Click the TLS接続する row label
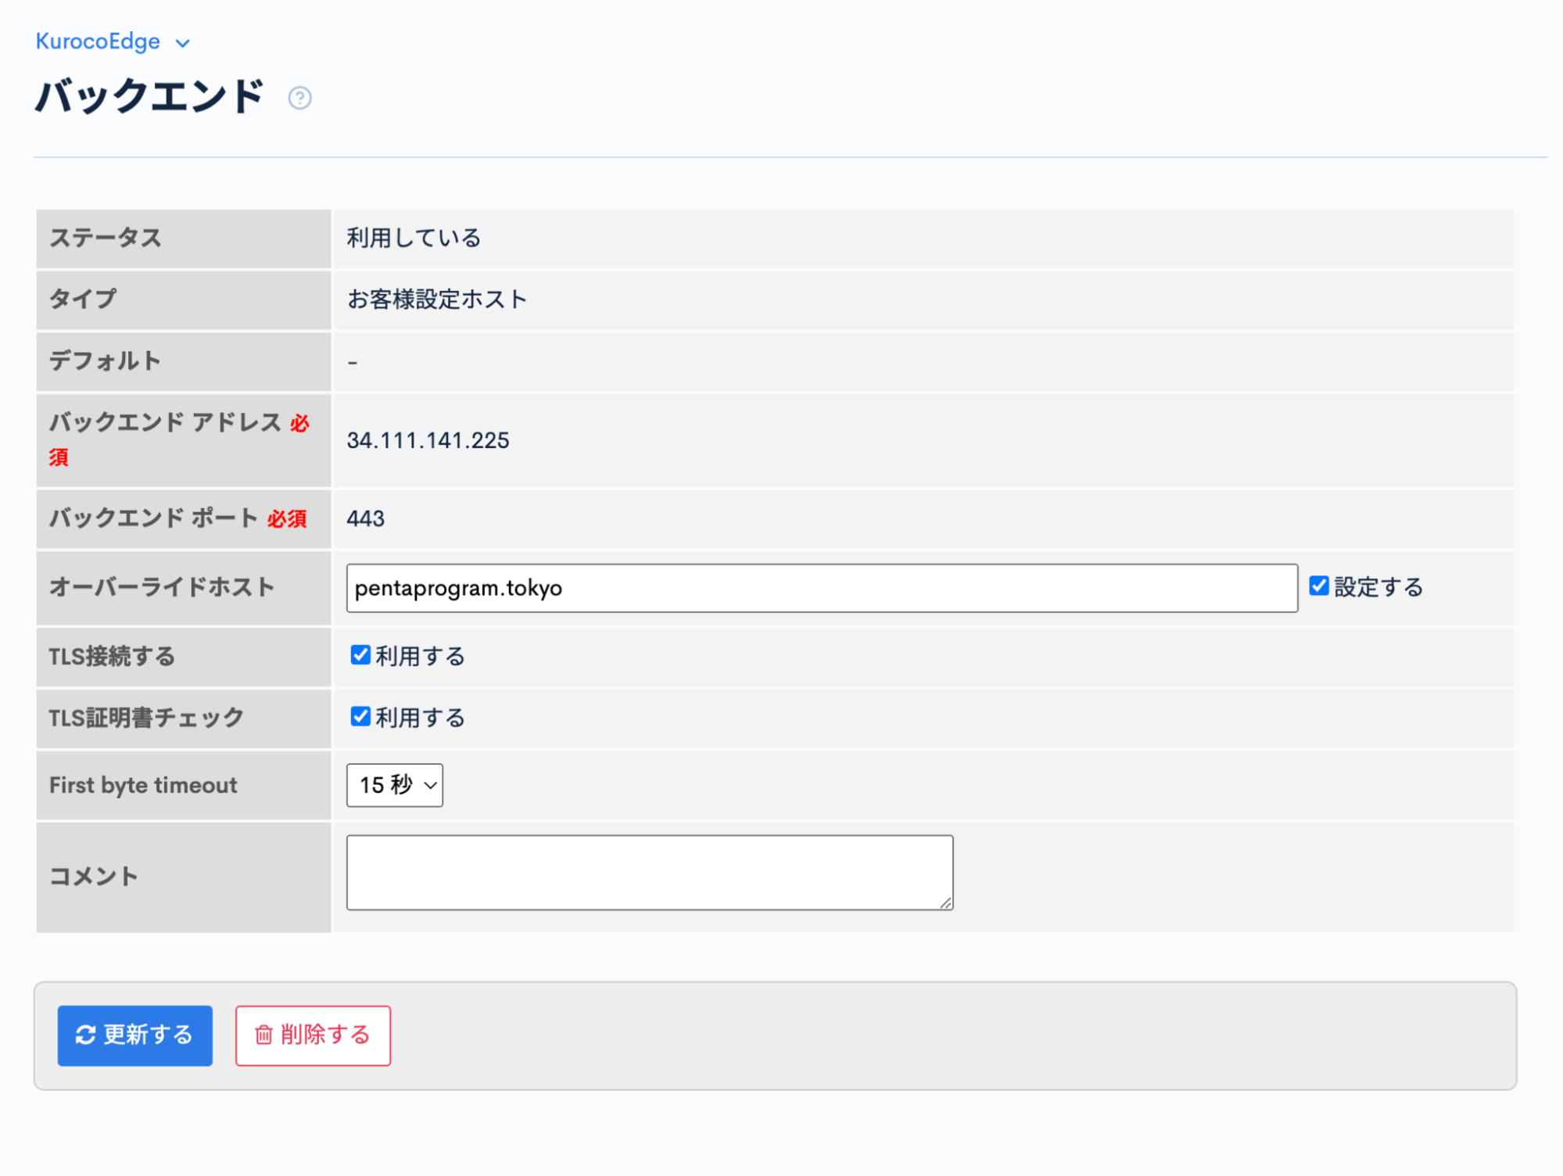The height and width of the screenshot is (1176, 1563). click(112, 656)
